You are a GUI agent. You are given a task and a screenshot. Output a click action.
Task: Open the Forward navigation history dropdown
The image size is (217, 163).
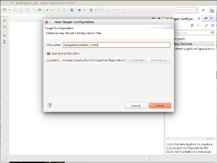pyautogui.click(x=123, y=10)
